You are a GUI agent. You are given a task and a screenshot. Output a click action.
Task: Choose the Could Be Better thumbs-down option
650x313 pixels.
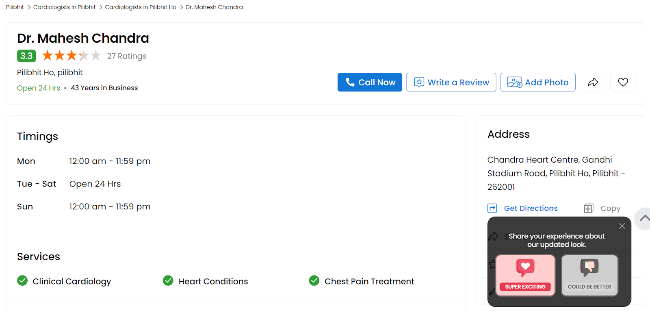tap(589, 275)
